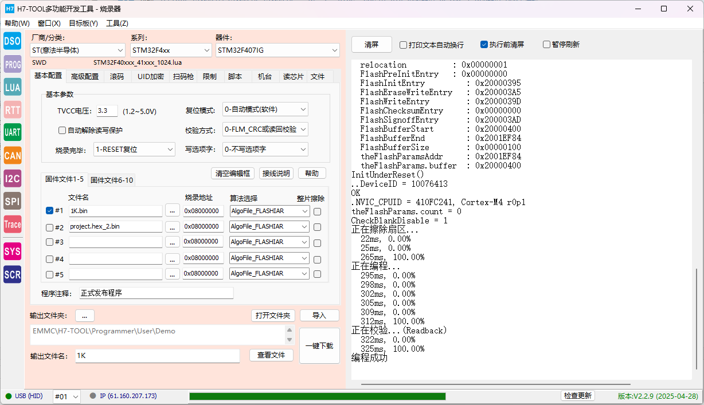704x405 pixels.
Task: Enable 暂停刷新 checkbox
Action: coord(547,45)
